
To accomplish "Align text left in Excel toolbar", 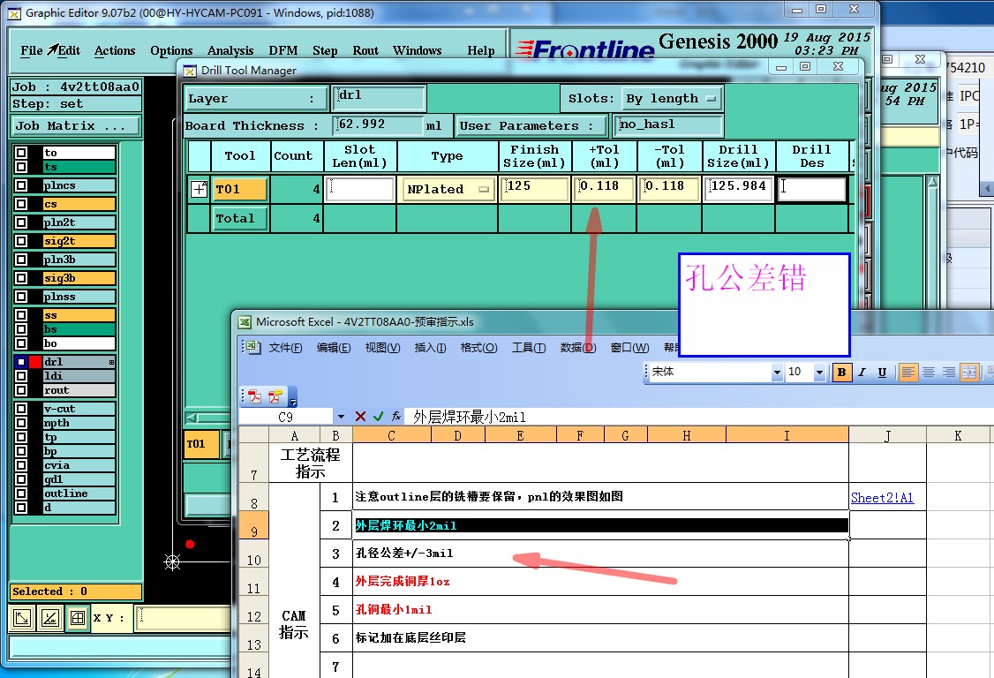I will pos(907,373).
